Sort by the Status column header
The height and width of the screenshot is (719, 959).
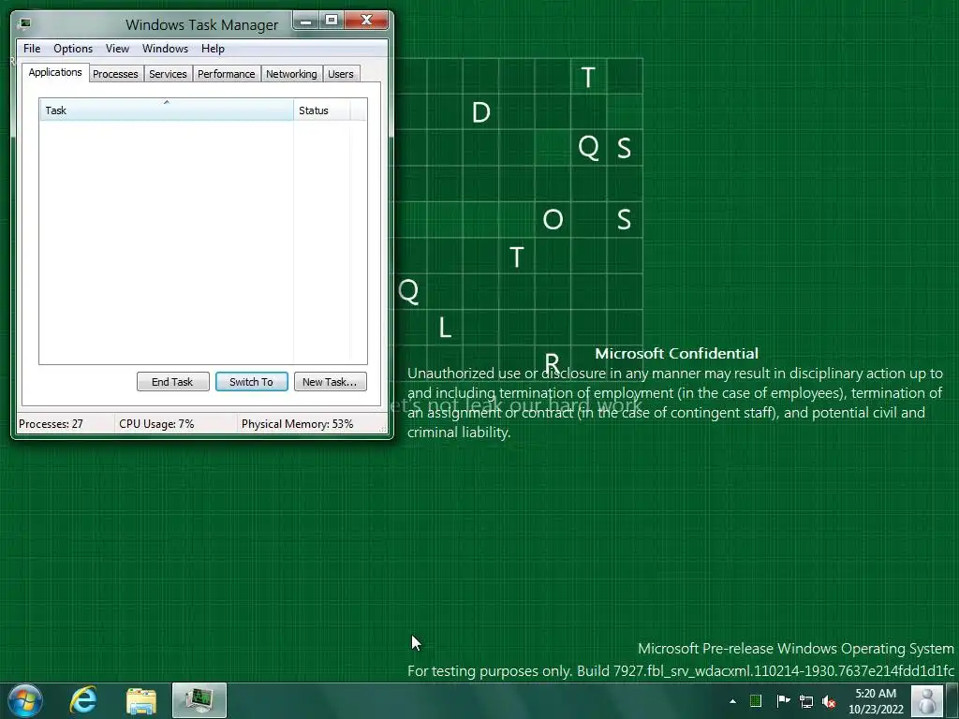(x=322, y=110)
